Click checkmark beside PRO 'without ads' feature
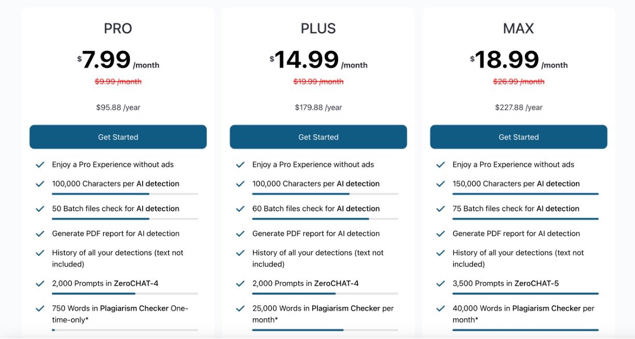The width and height of the screenshot is (635, 339). [x=39, y=164]
